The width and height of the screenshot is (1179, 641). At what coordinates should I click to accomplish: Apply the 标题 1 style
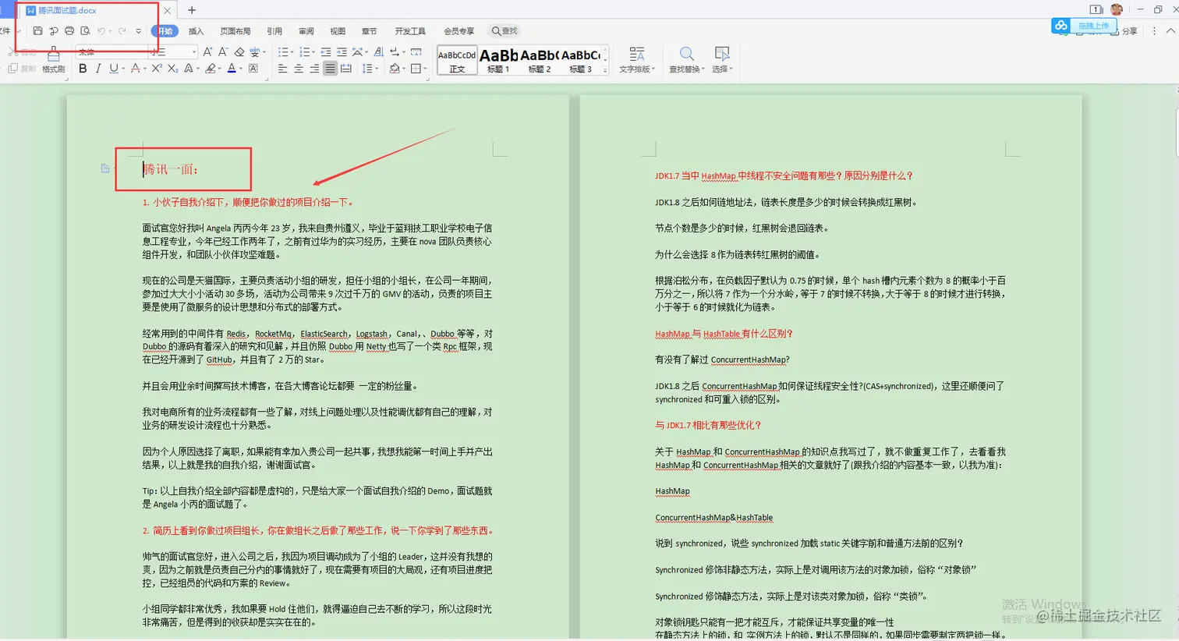(x=498, y=61)
